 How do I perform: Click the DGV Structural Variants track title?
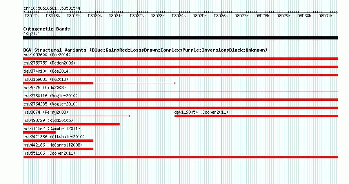coord(145,50)
